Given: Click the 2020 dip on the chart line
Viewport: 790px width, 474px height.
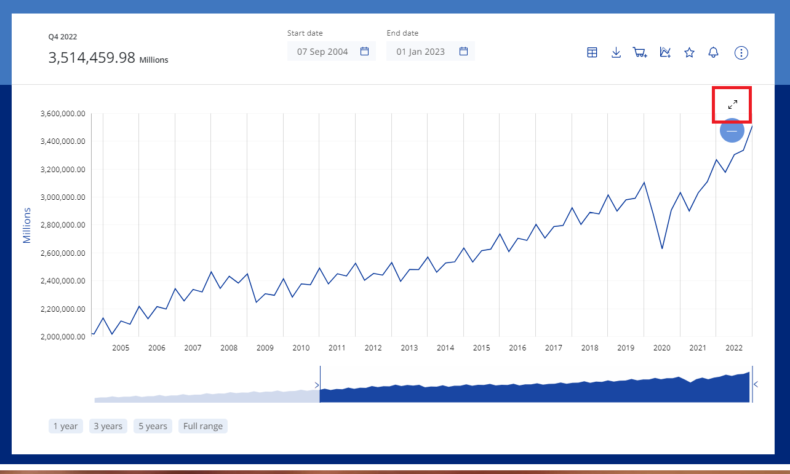Looking at the screenshot, I should 662,248.
